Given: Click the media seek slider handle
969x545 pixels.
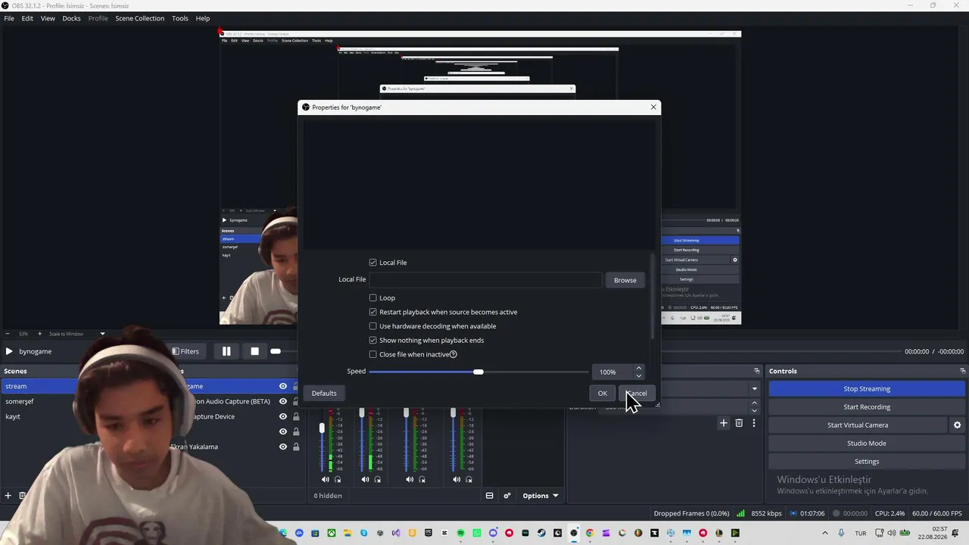Looking at the screenshot, I should 276,351.
